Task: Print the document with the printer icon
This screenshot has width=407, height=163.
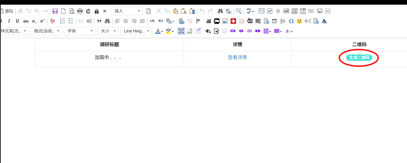Action: click(80, 11)
